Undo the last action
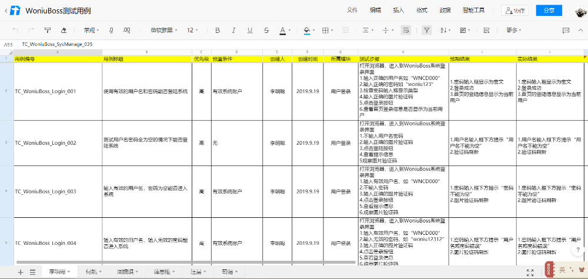Image resolution: width=588 pixels, height=279 pixels. point(15,31)
